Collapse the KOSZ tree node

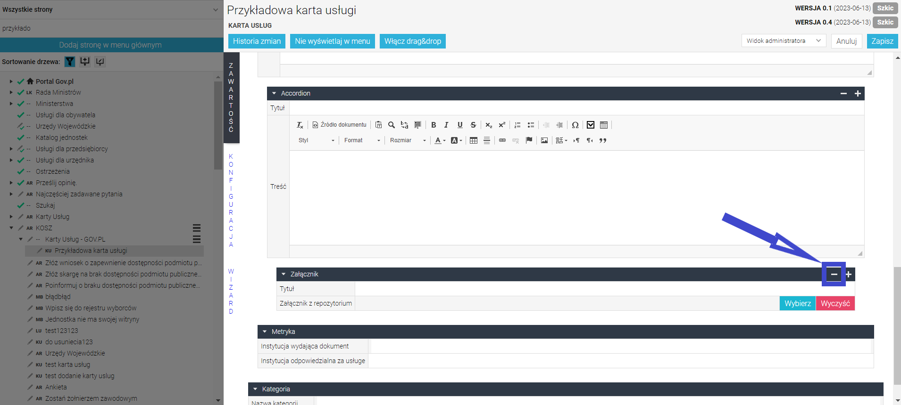[x=11, y=228]
